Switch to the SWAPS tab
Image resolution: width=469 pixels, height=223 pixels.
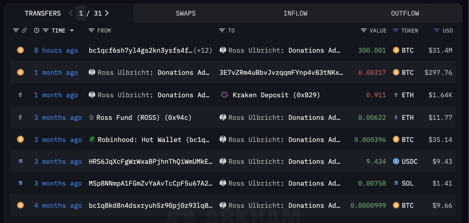click(x=186, y=13)
